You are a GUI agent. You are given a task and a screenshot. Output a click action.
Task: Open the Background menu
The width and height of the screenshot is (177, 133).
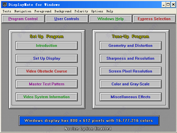[63, 11]
